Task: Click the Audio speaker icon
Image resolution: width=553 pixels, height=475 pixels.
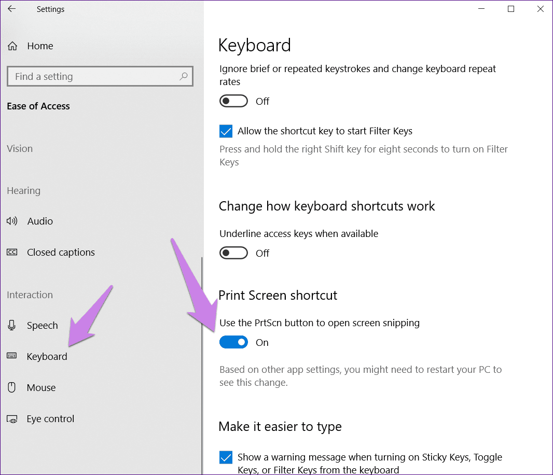Action: [x=12, y=221]
